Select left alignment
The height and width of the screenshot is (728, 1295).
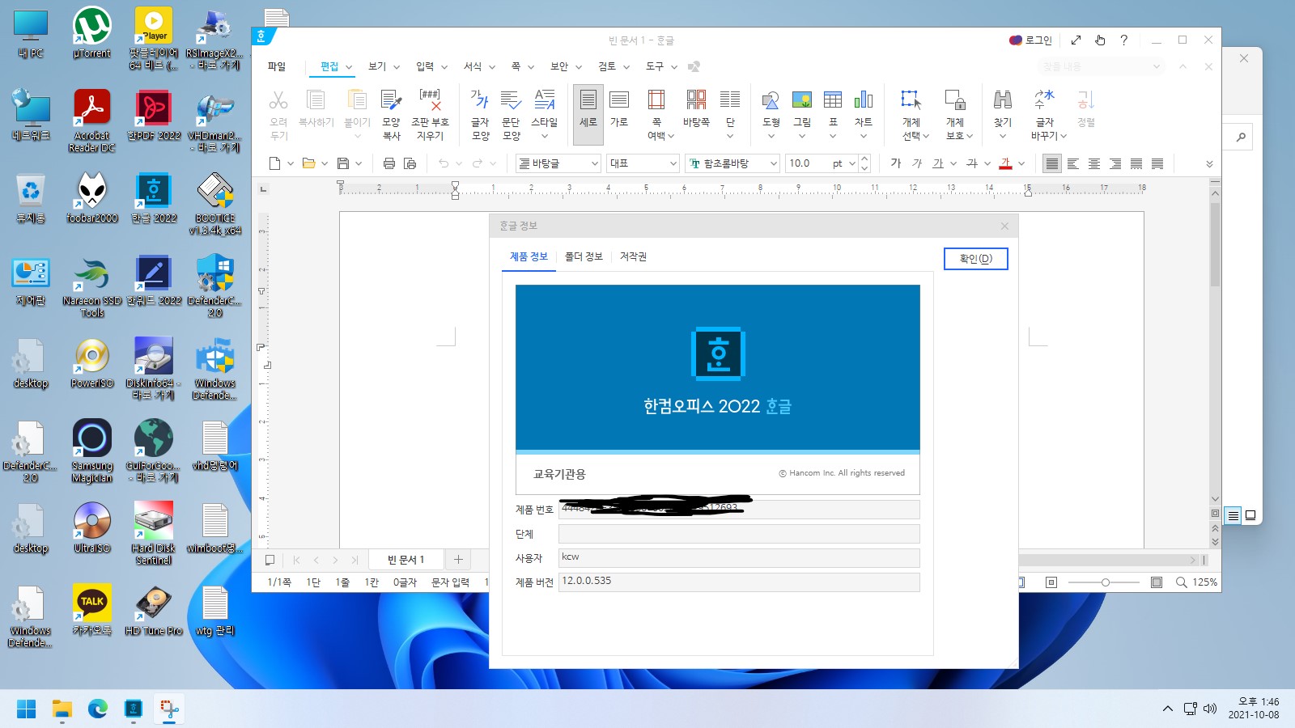pos(1073,163)
